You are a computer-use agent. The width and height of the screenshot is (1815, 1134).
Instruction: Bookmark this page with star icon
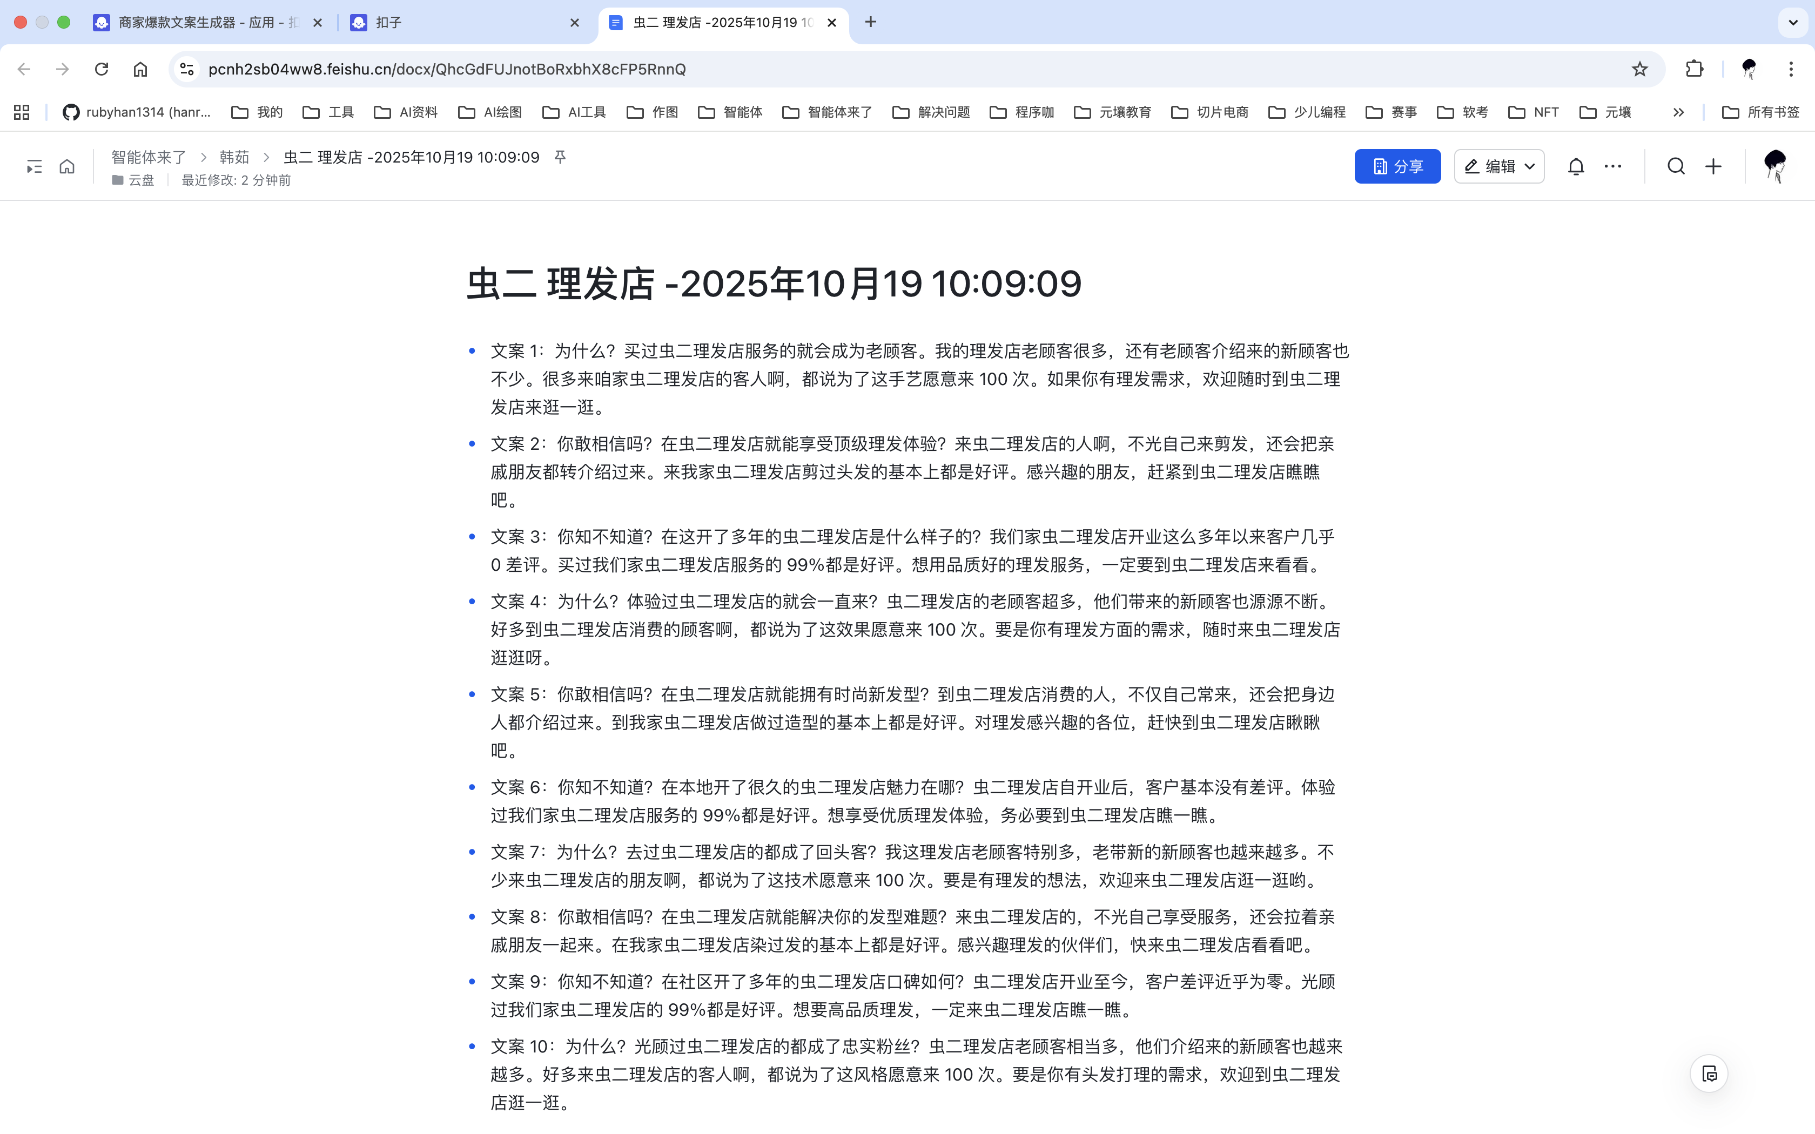click(x=1639, y=69)
